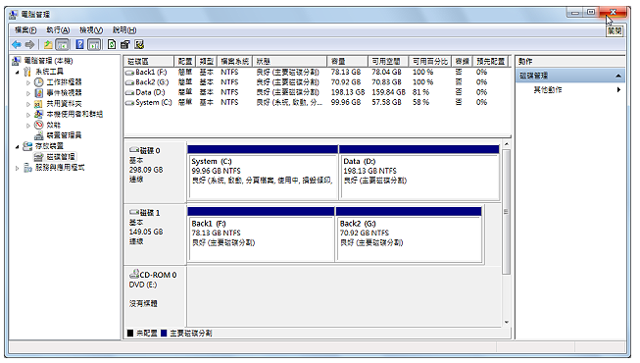Click the 磁碟 0 disk icon

(x=134, y=150)
